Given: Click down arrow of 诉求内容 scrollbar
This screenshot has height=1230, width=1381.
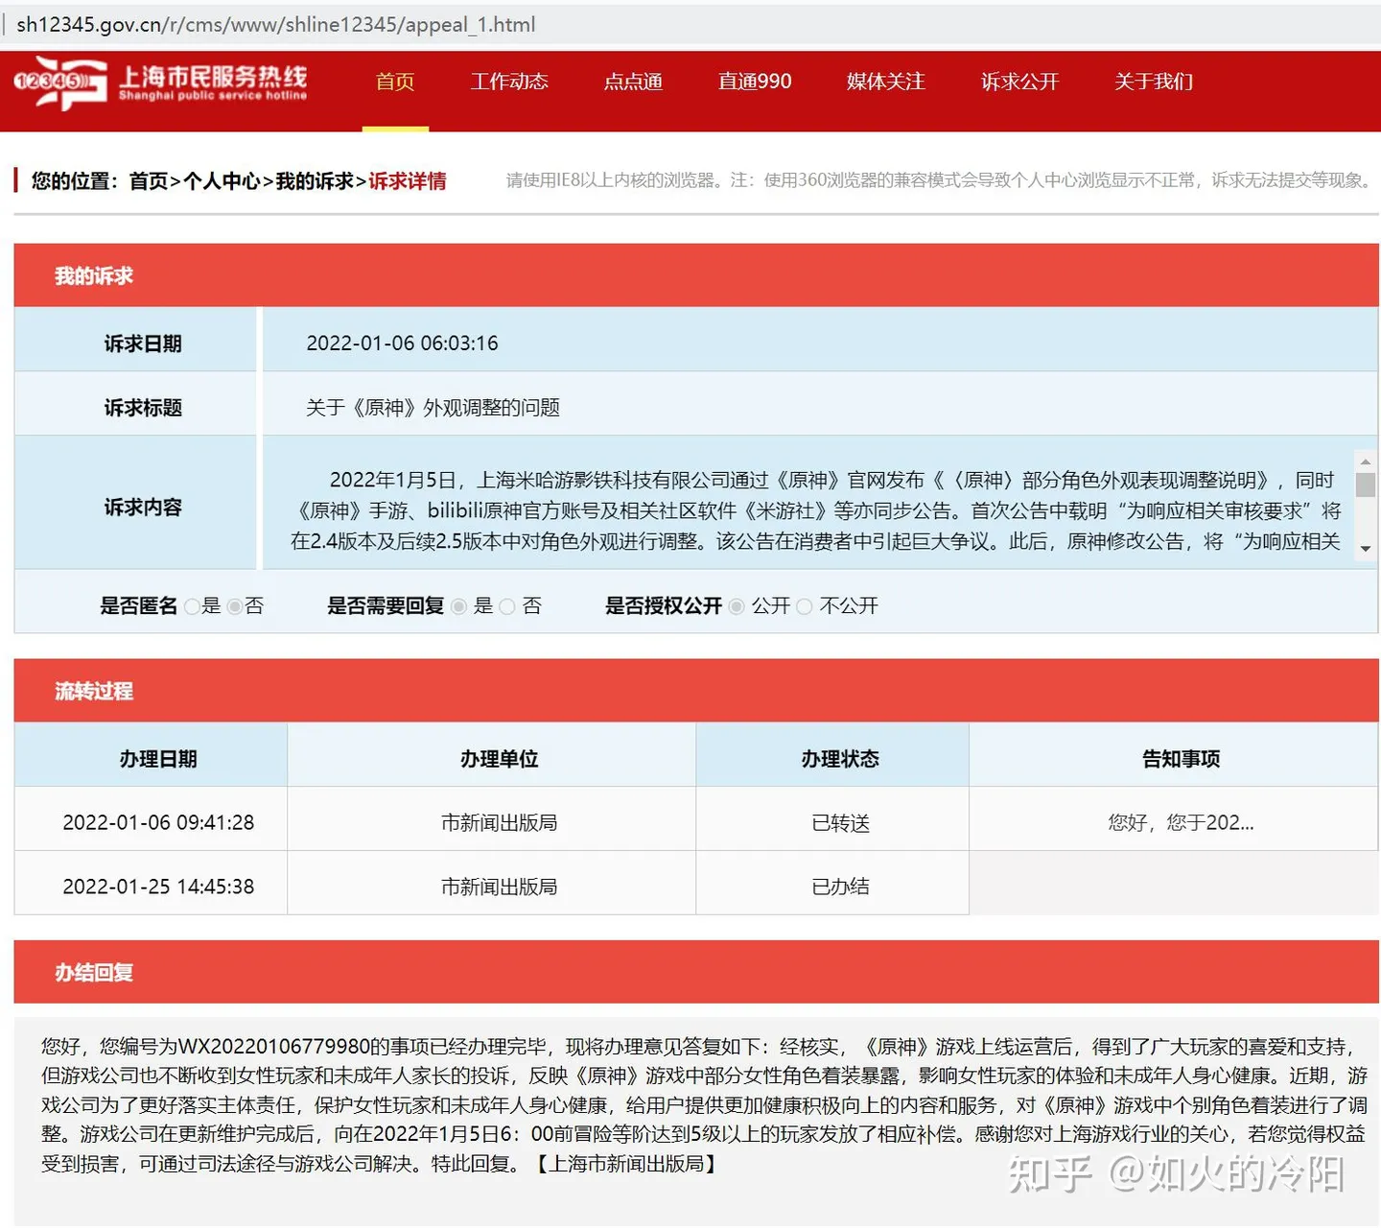Looking at the screenshot, I should [1365, 549].
